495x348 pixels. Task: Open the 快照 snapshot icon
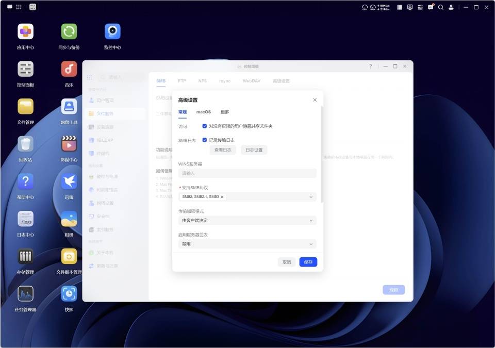(69, 294)
